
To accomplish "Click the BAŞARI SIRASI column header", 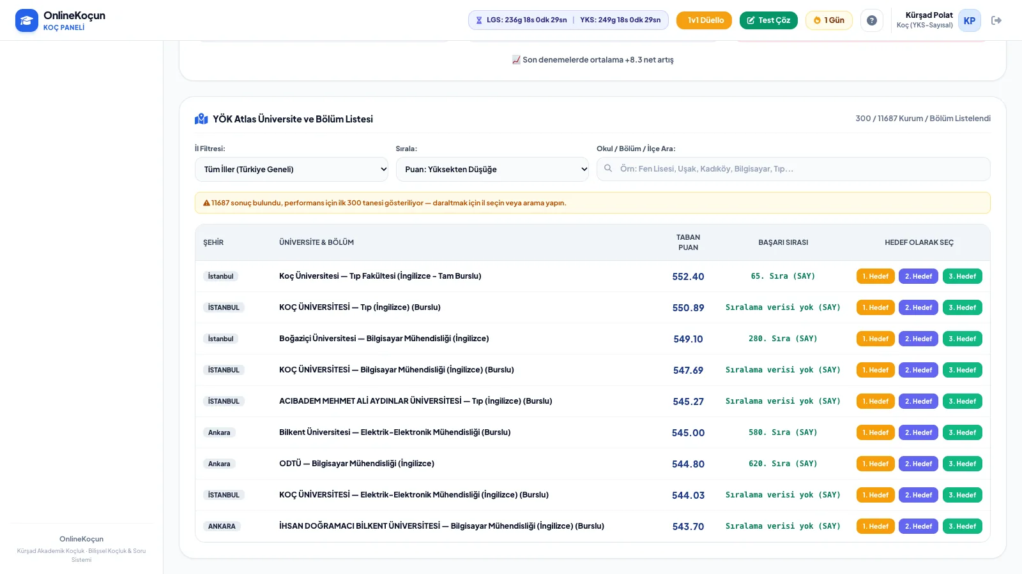I will pos(783,242).
